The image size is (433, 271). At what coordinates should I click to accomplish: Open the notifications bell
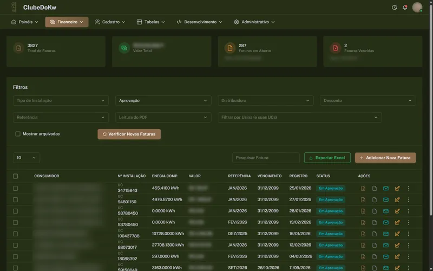(x=405, y=8)
